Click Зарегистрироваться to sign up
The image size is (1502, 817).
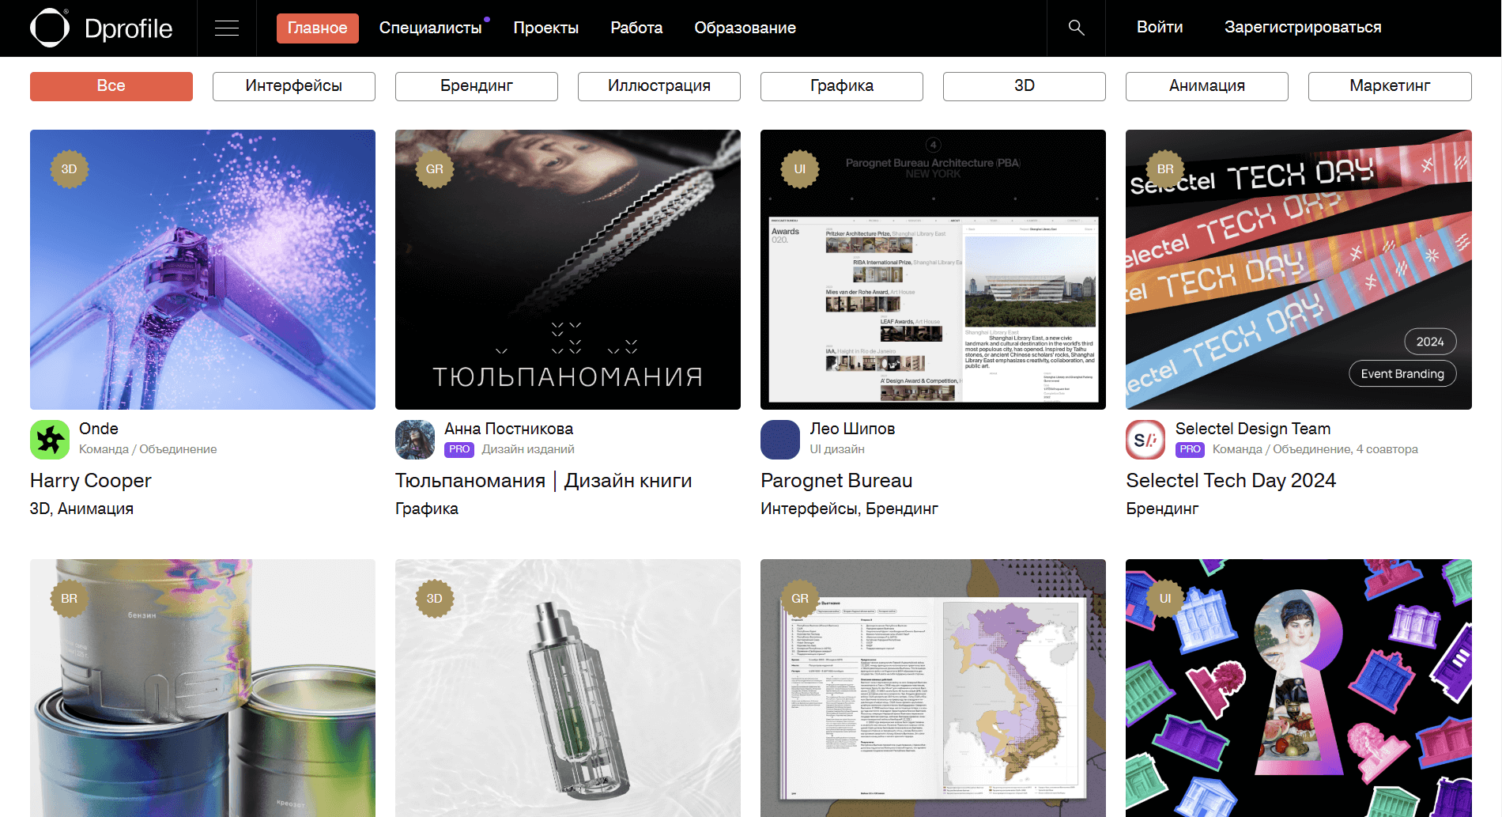[x=1303, y=28]
